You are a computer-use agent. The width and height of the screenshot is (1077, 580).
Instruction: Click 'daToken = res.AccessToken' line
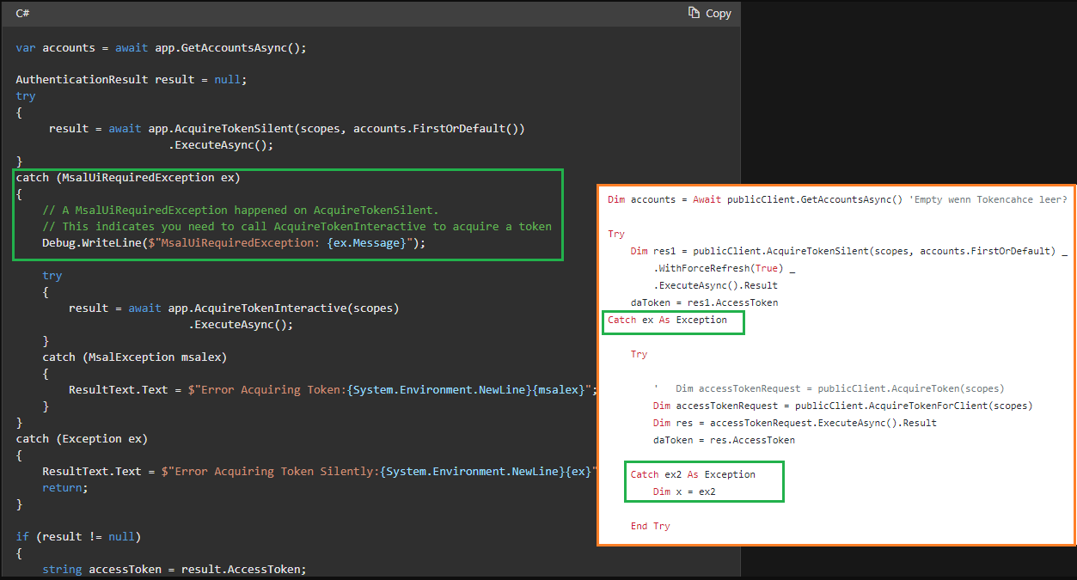point(724,440)
